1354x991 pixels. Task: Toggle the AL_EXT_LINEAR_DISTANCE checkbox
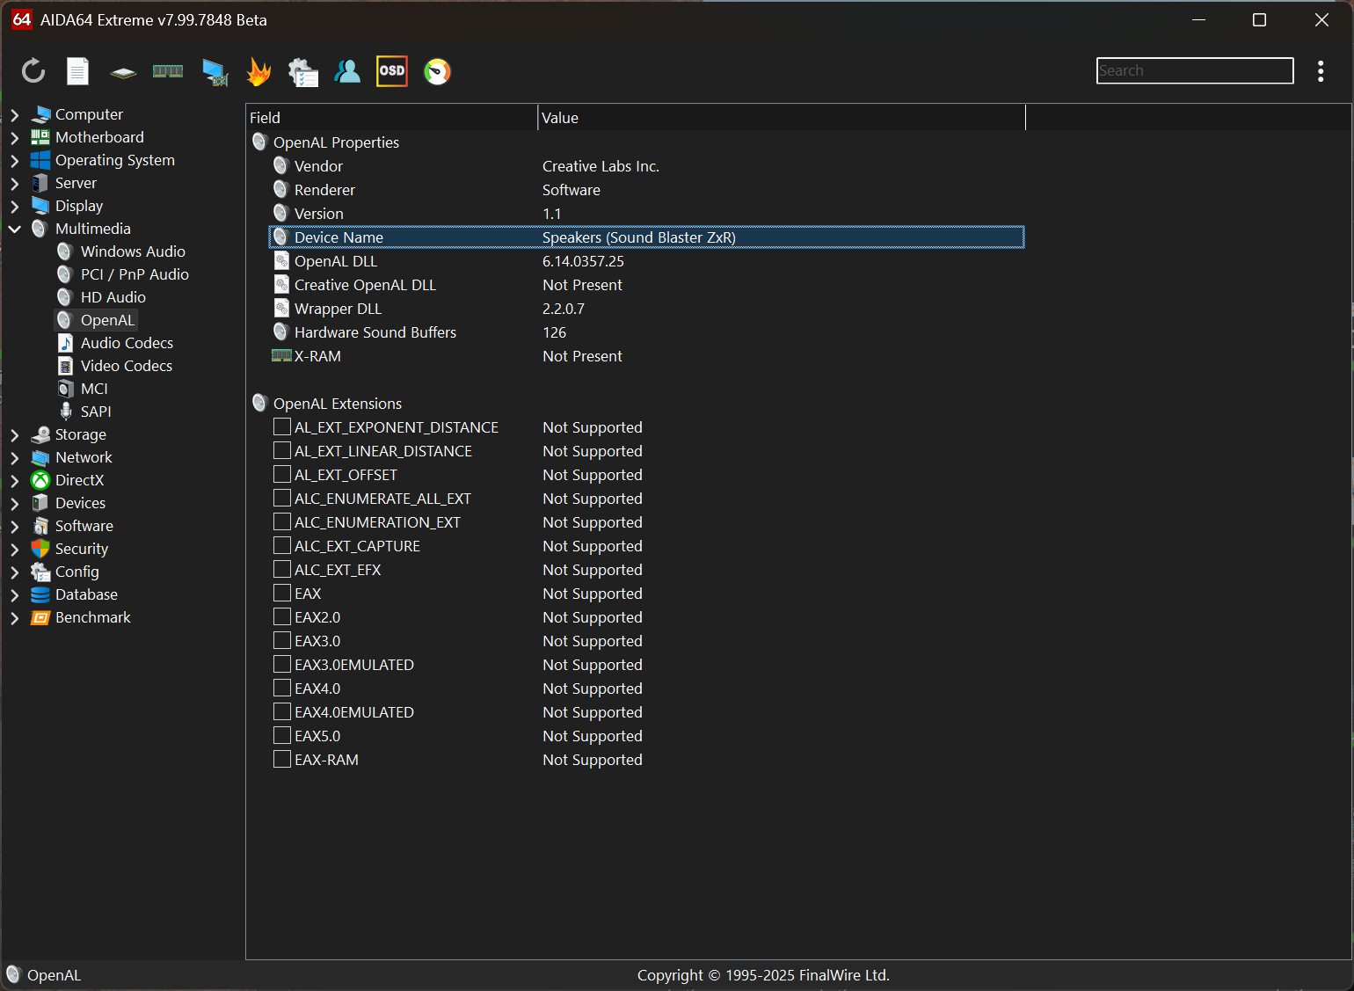tap(282, 450)
